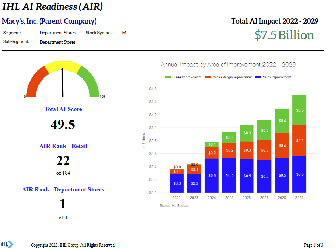Select the SG&A Improvement legend label
The image size is (336, 250).
tap(187, 77)
